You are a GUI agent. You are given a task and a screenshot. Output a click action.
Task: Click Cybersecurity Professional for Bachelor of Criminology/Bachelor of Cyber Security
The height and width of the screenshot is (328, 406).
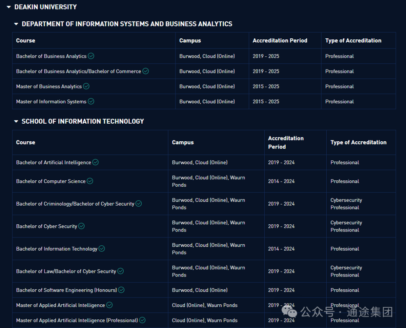click(x=346, y=204)
